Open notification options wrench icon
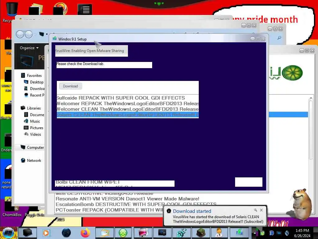 (255, 210)
